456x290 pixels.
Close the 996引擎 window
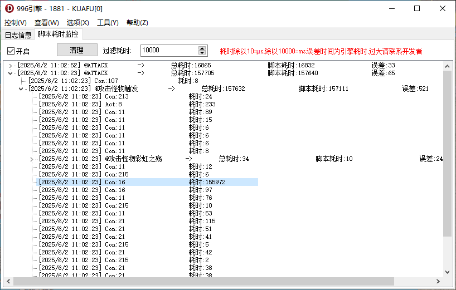point(442,8)
